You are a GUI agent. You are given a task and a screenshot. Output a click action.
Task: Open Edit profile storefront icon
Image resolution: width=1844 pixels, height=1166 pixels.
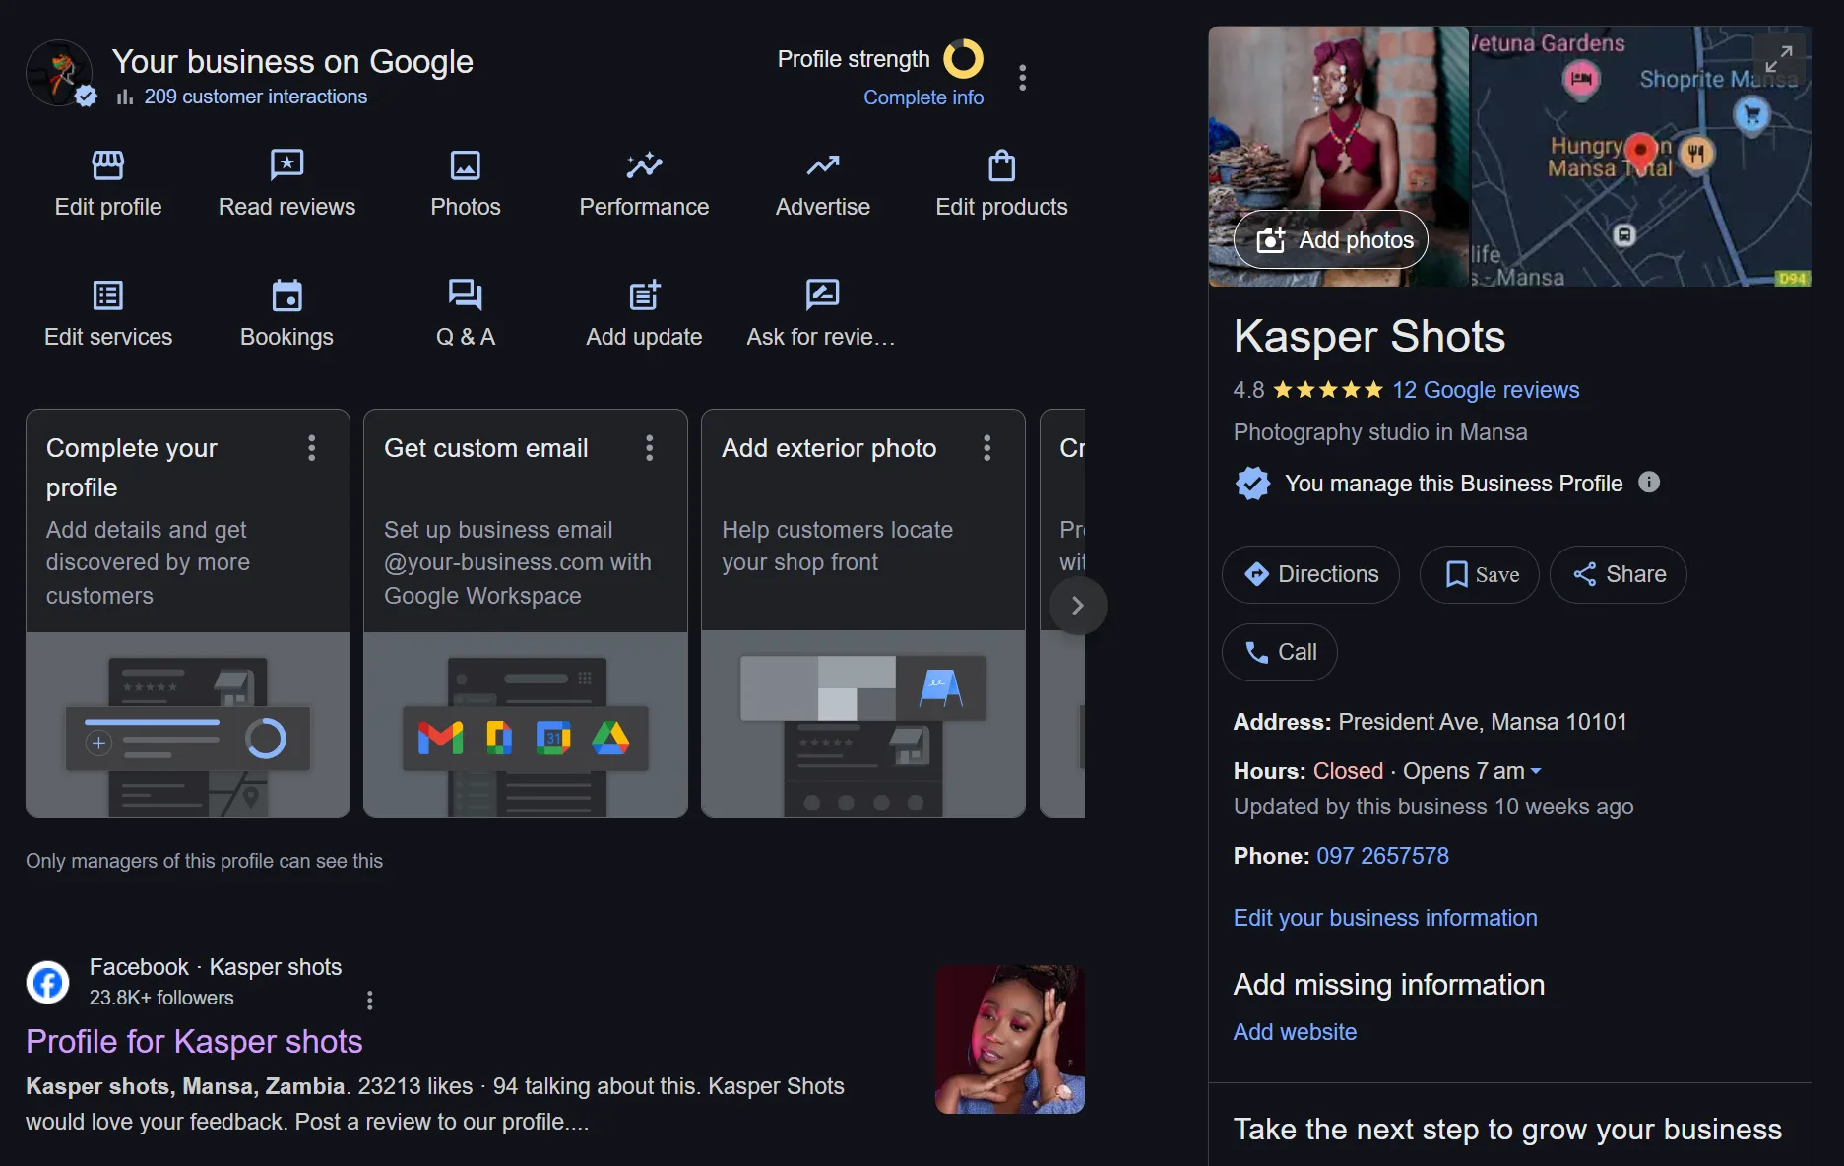(x=108, y=164)
